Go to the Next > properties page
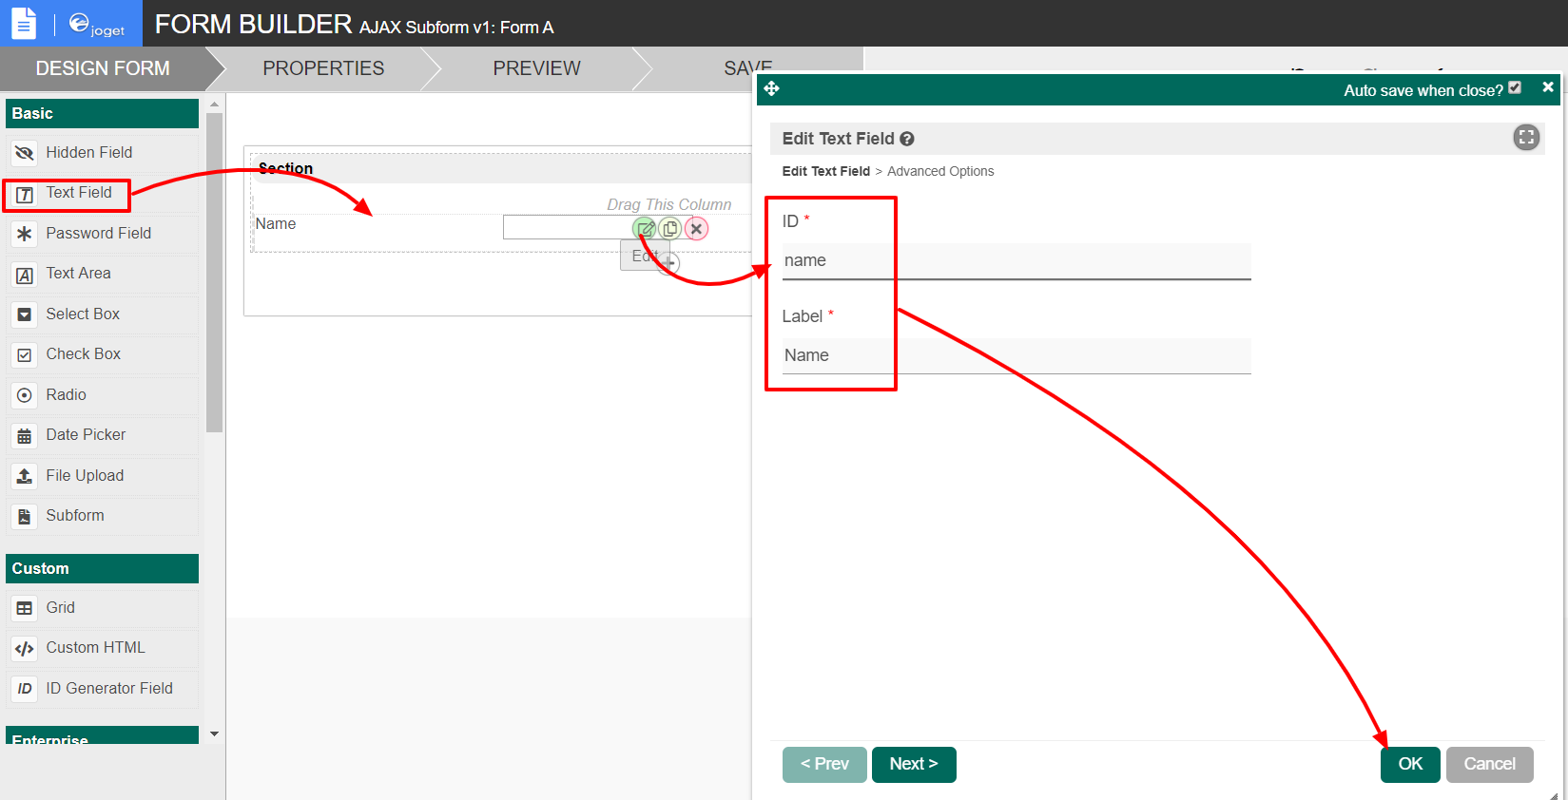The width and height of the screenshot is (1568, 800). pyautogui.click(x=913, y=764)
